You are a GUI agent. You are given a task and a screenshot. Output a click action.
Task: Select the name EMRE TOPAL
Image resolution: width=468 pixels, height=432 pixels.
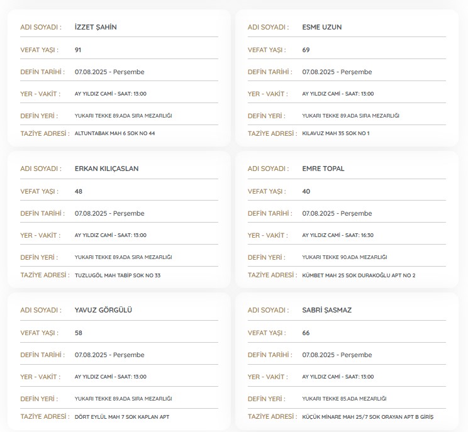(323, 169)
